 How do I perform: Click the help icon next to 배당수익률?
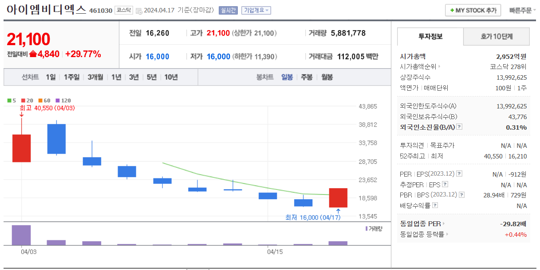pos(435,205)
